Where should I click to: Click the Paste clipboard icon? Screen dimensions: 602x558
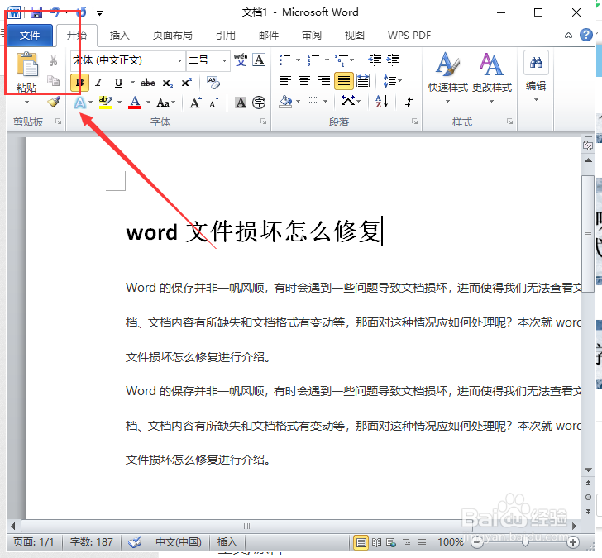click(x=26, y=64)
